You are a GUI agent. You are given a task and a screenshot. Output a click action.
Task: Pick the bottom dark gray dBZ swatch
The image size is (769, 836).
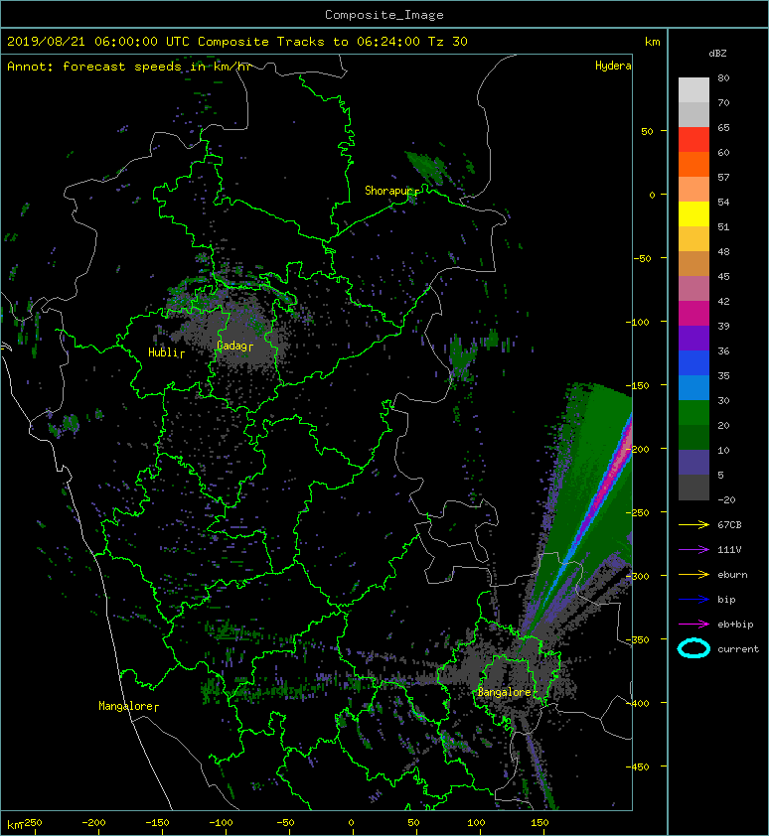click(x=693, y=488)
